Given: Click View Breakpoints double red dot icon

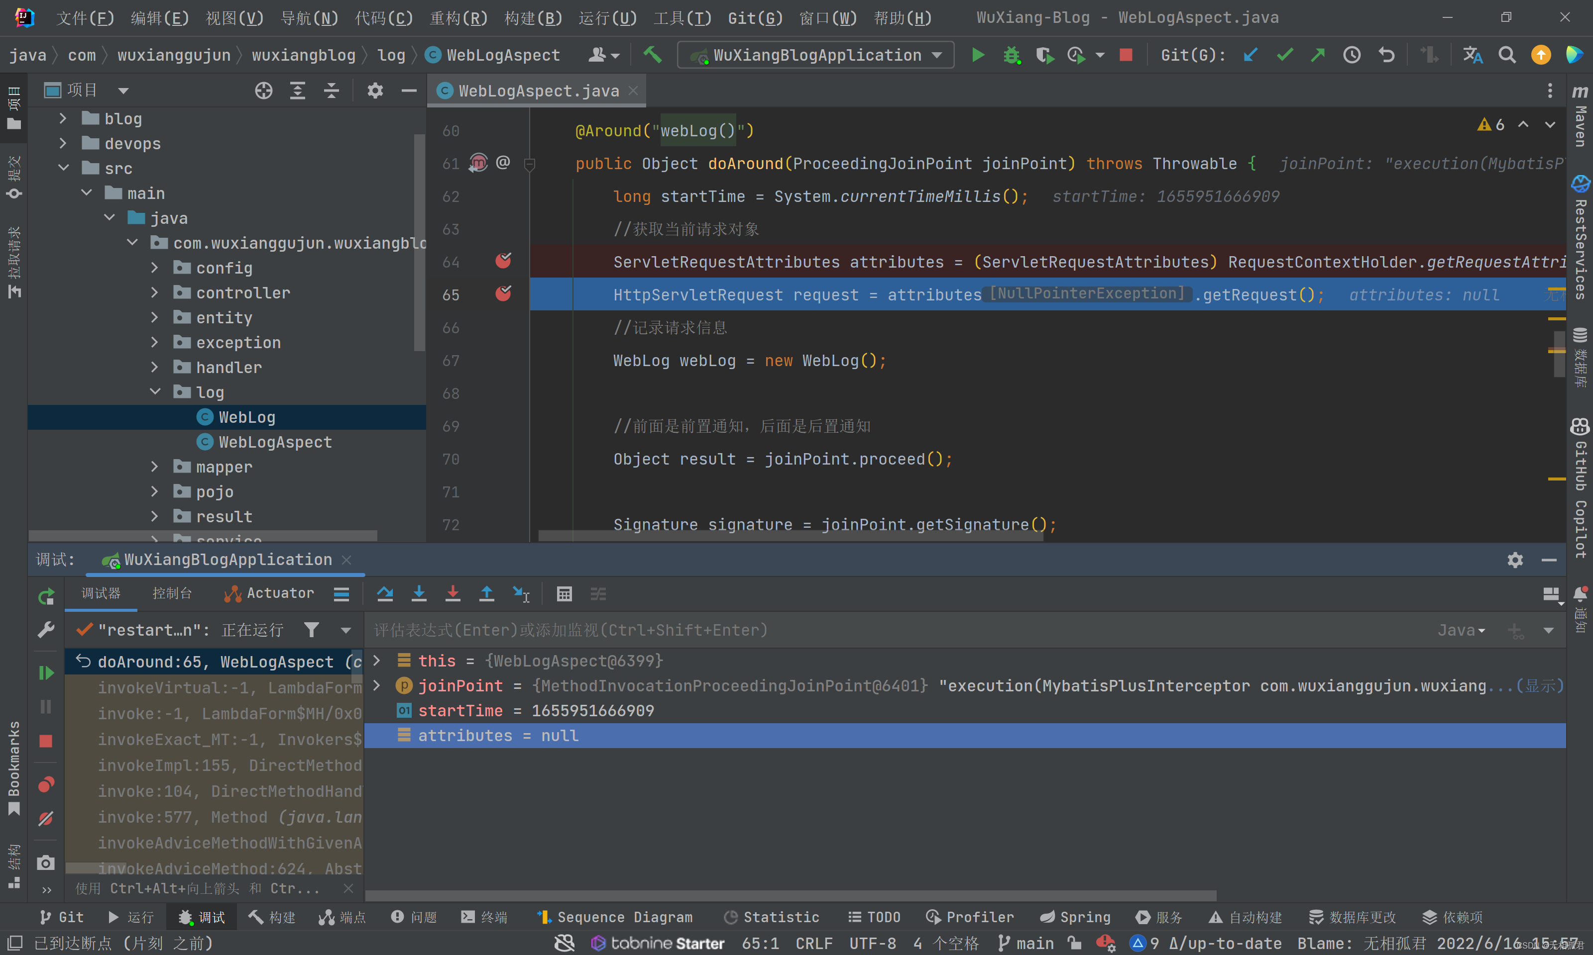Looking at the screenshot, I should (46, 784).
